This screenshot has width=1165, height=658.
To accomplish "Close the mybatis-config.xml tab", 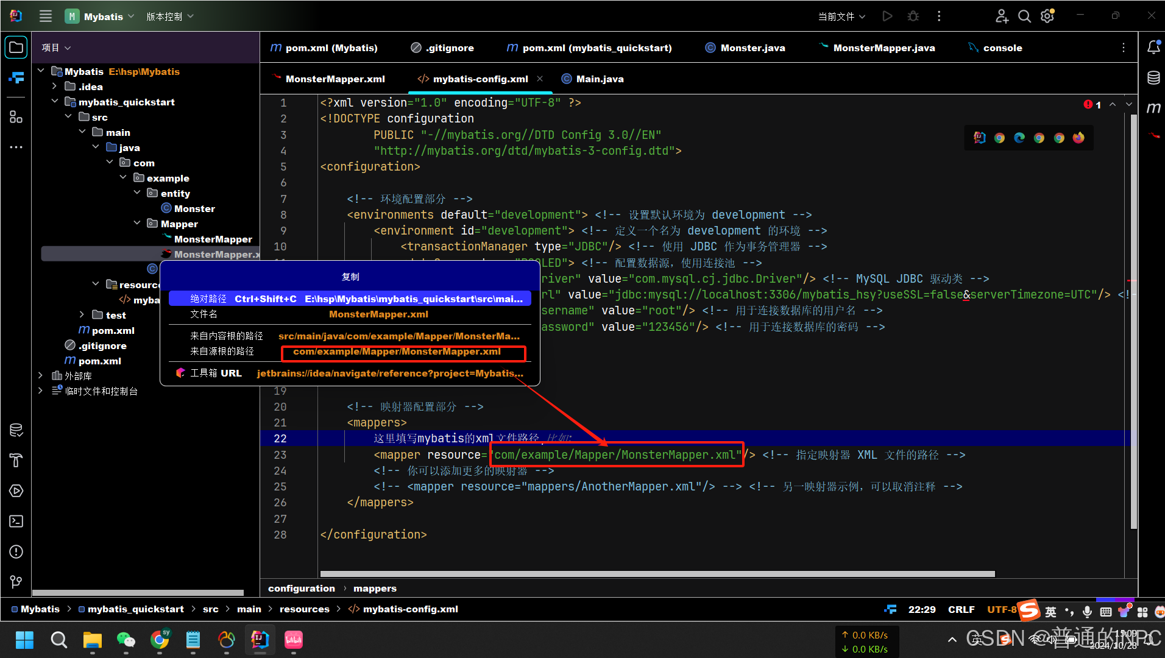I will click(x=540, y=79).
